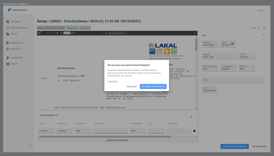Image resolution: width=274 pixels, height=156 pixels.
Task: Click the Kontonummer input field
Action: point(110,131)
